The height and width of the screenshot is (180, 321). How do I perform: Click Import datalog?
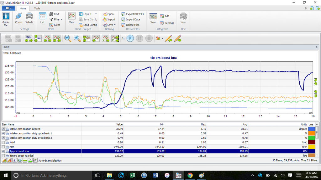109,19
